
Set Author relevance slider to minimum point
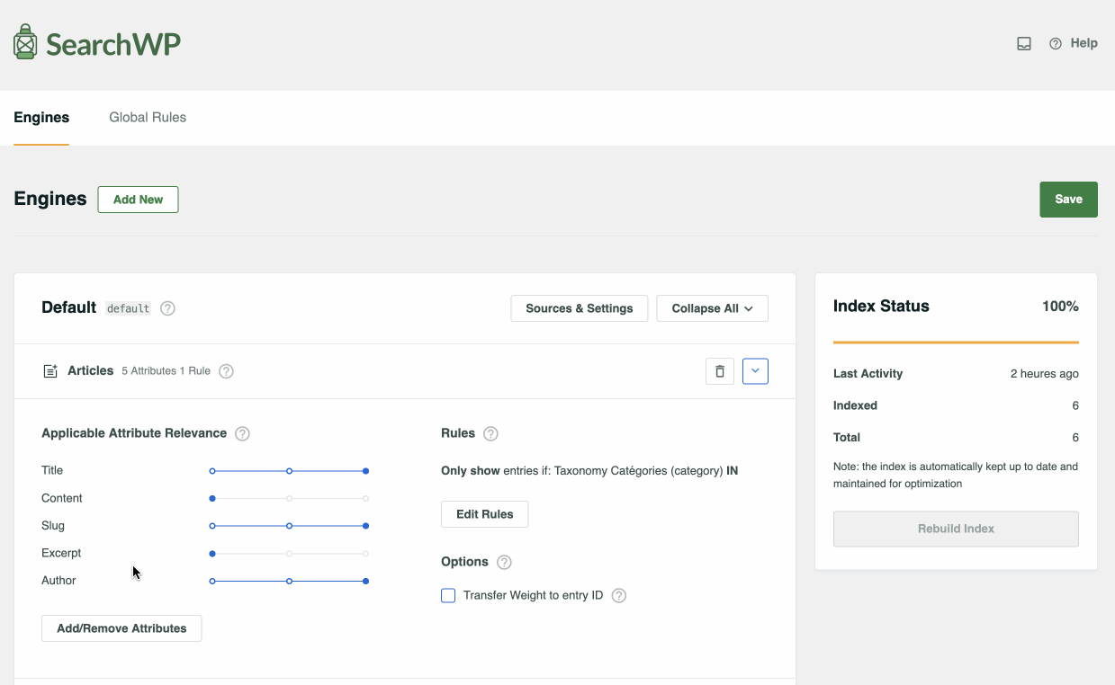(x=212, y=582)
